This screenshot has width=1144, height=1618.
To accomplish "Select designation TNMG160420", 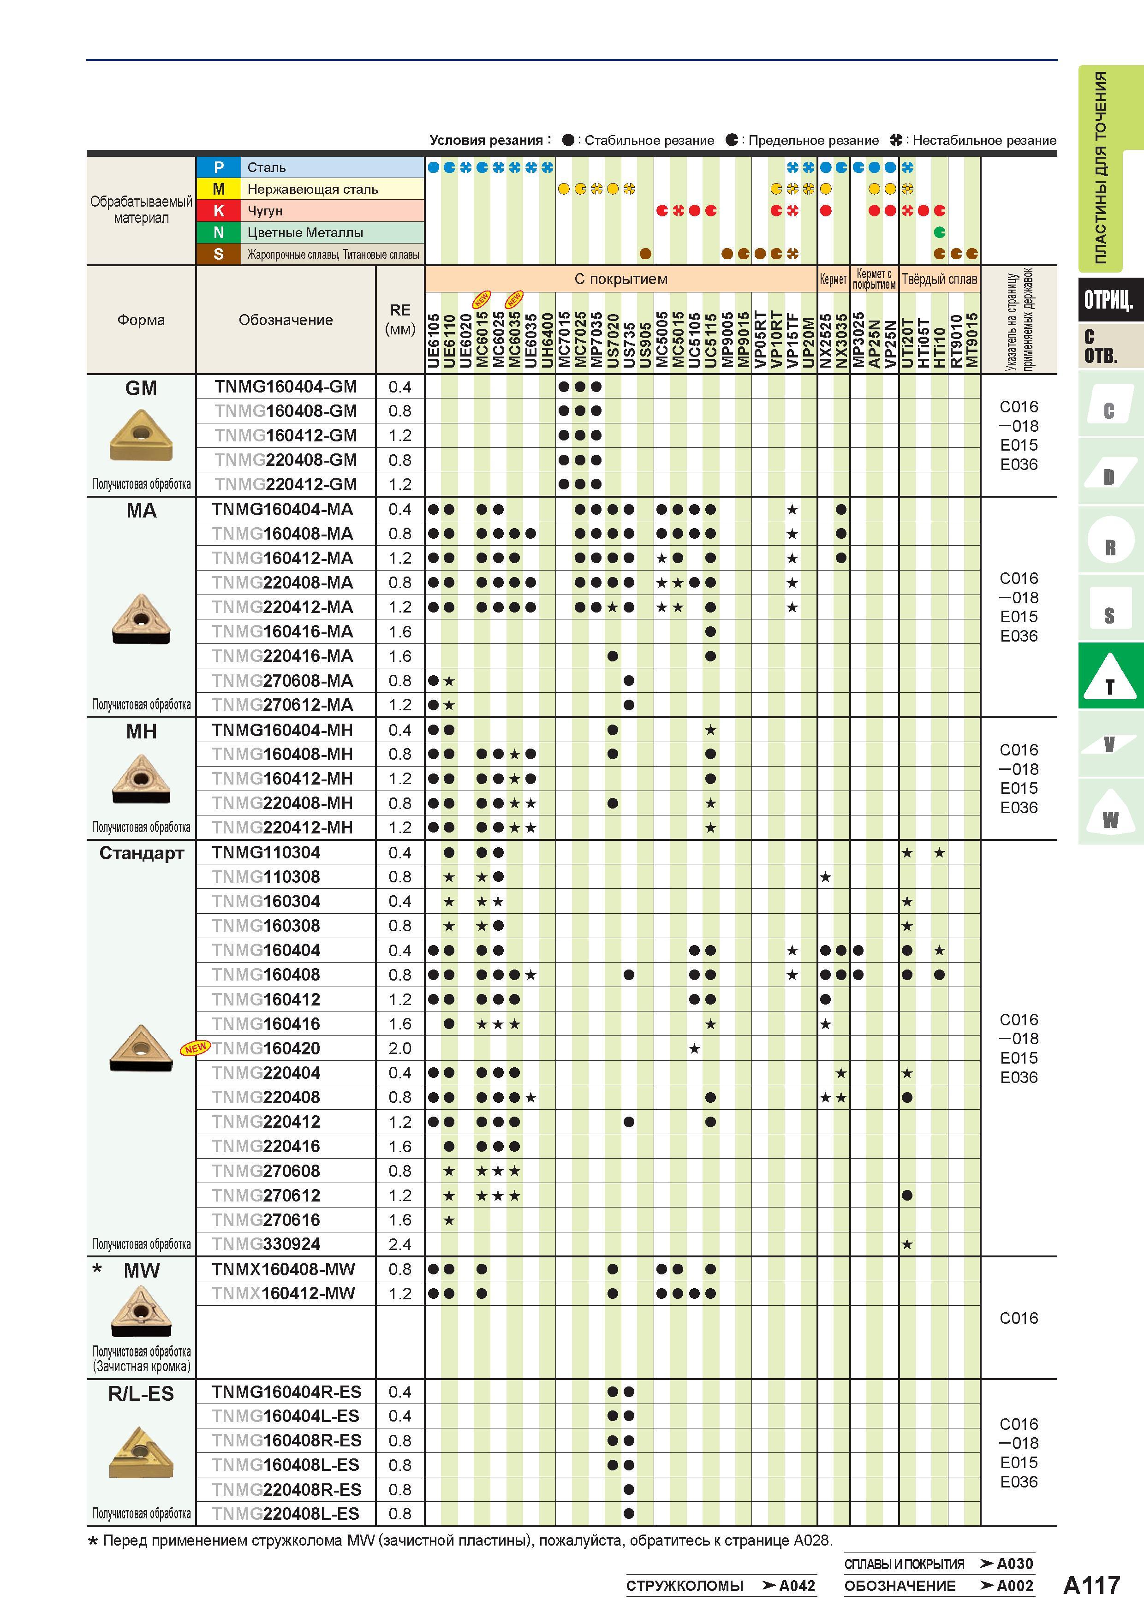I will (x=267, y=1048).
